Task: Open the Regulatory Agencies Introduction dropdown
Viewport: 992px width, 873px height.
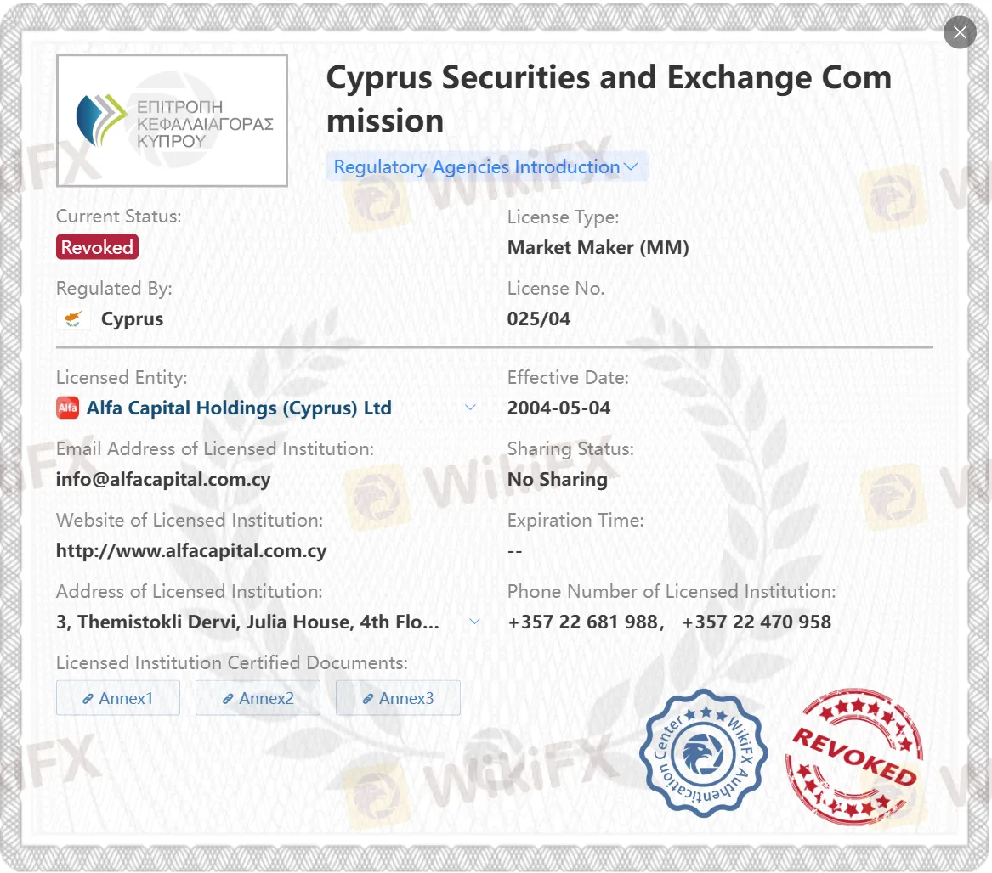Action: [486, 166]
